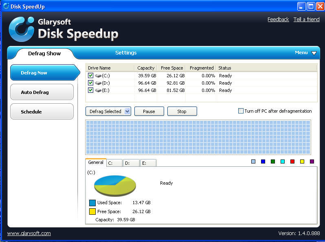
Task: Click the Pause button
Action: tap(149, 111)
